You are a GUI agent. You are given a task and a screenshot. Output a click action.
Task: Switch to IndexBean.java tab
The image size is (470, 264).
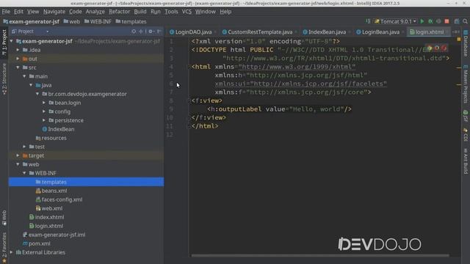pos(327,32)
